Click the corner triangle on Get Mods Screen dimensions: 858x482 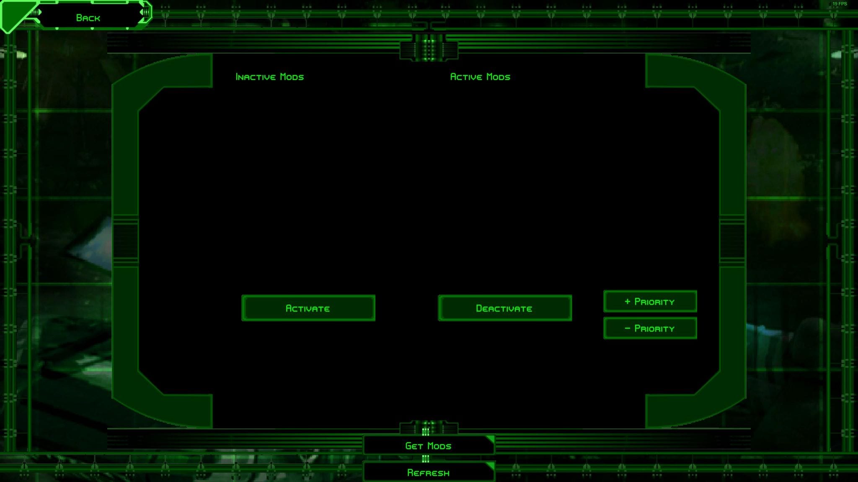pos(490,439)
